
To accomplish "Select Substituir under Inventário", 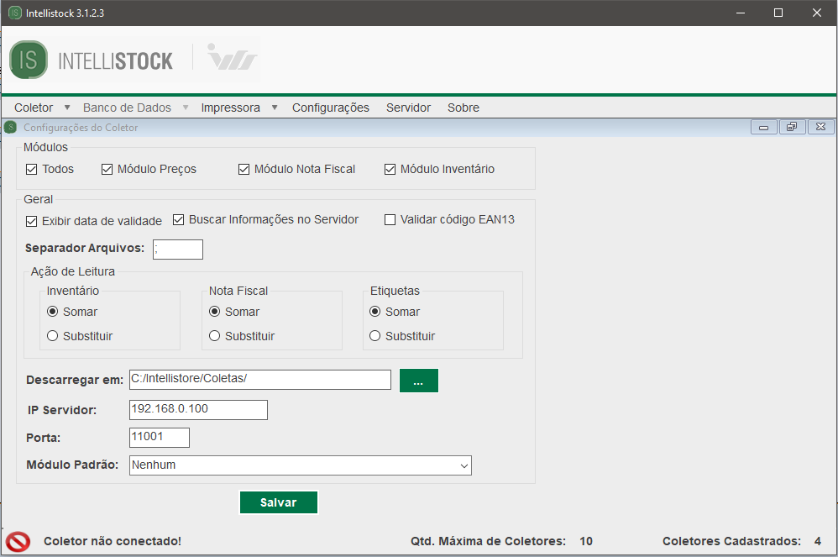I will tap(53, 336).
